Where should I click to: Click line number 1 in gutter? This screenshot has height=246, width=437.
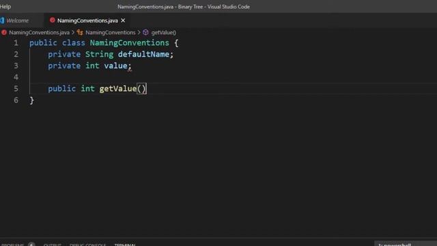(x=16, y=43)
